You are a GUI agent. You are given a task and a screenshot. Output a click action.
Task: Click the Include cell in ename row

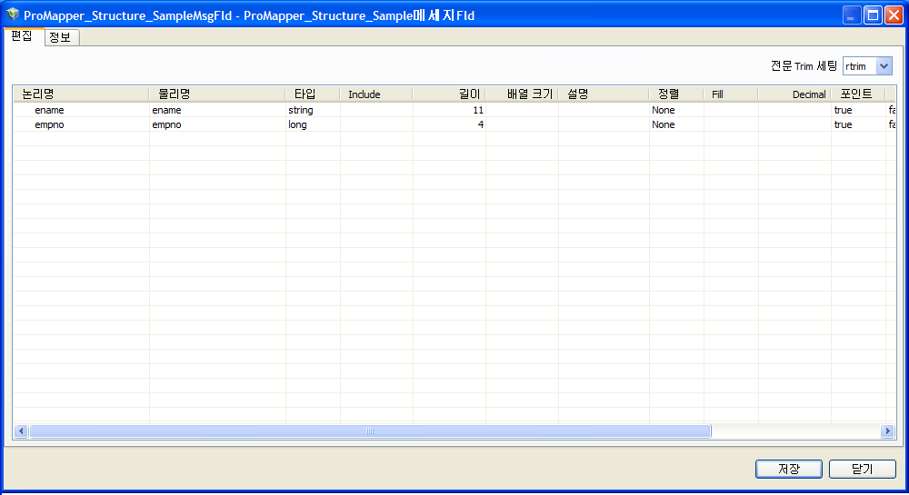tap(377, 110)
